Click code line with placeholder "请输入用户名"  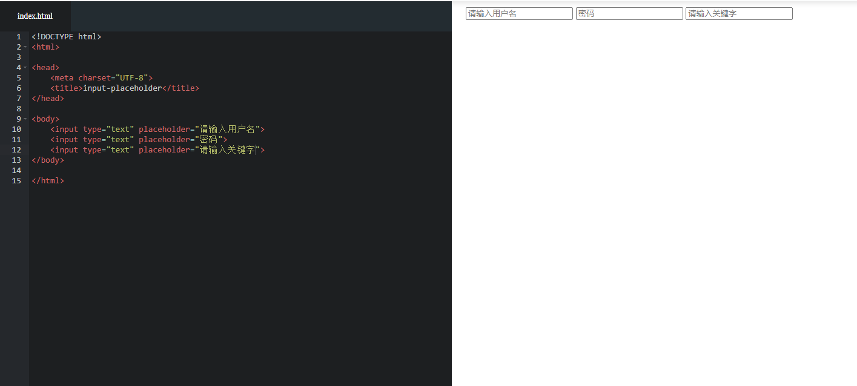[x=157, y=129]
